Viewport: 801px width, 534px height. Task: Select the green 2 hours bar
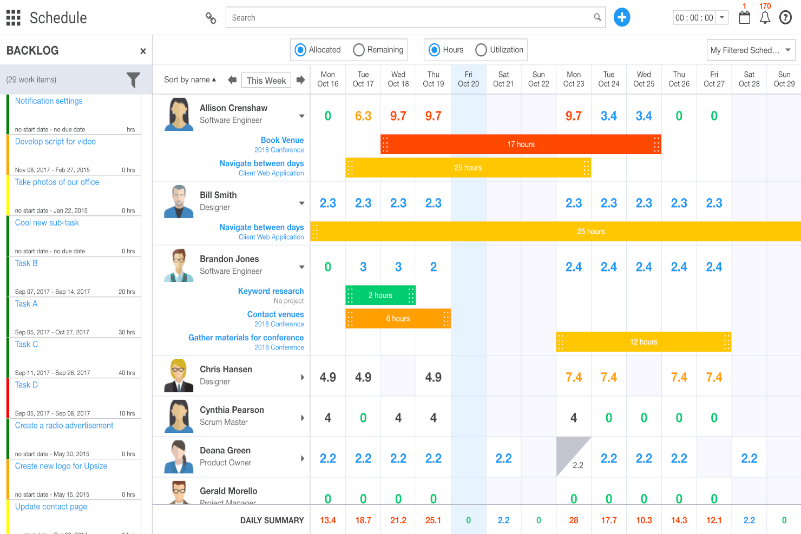click(x=380, y=295)
